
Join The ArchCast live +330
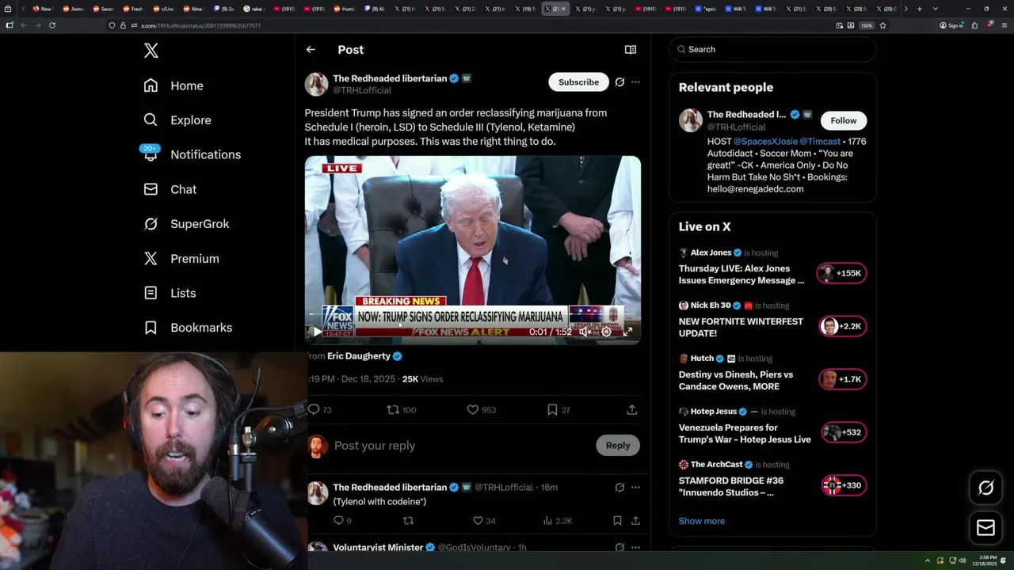pos(842,485)
